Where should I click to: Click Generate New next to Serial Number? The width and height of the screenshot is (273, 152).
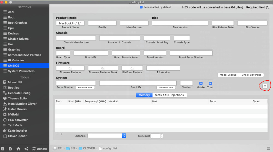click(x=85, y=87)
